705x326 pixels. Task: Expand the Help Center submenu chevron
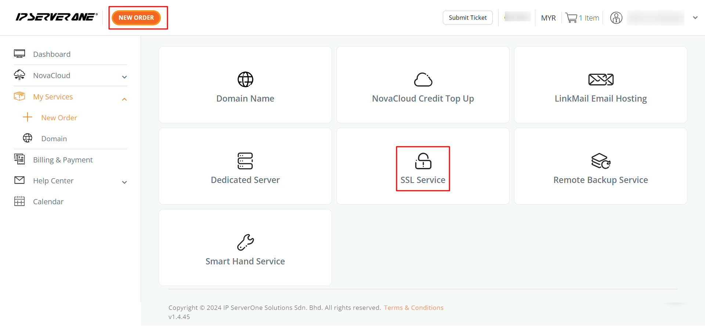pos(124,182)
